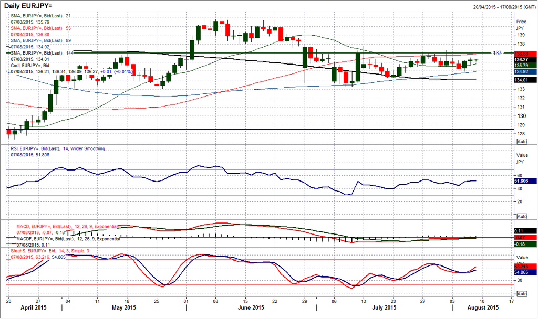Click the June 2015 month label
Image resolution: width=538 pixels, height=319 pixels.
click(x=251, y=307)
